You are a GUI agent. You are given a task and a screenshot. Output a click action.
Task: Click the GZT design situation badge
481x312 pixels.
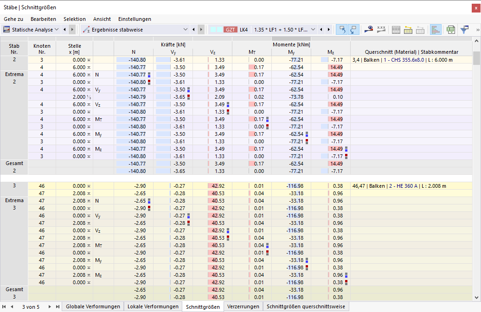click(231, 30)
